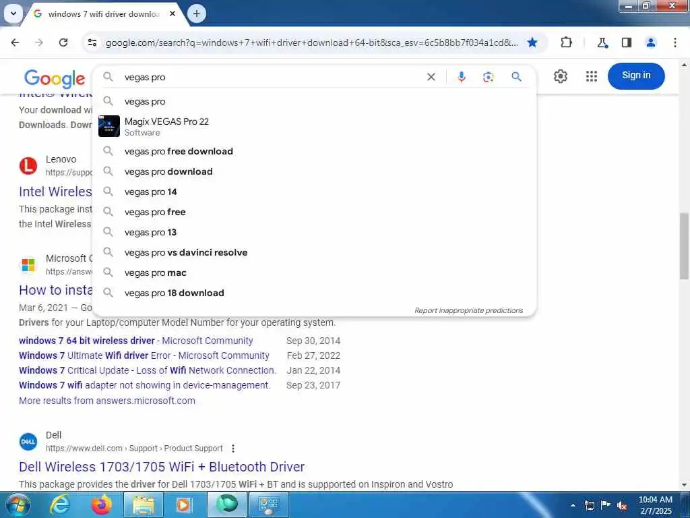690x518 pixels.
Task: Open the Google apps grid
Action: point(592,76)
